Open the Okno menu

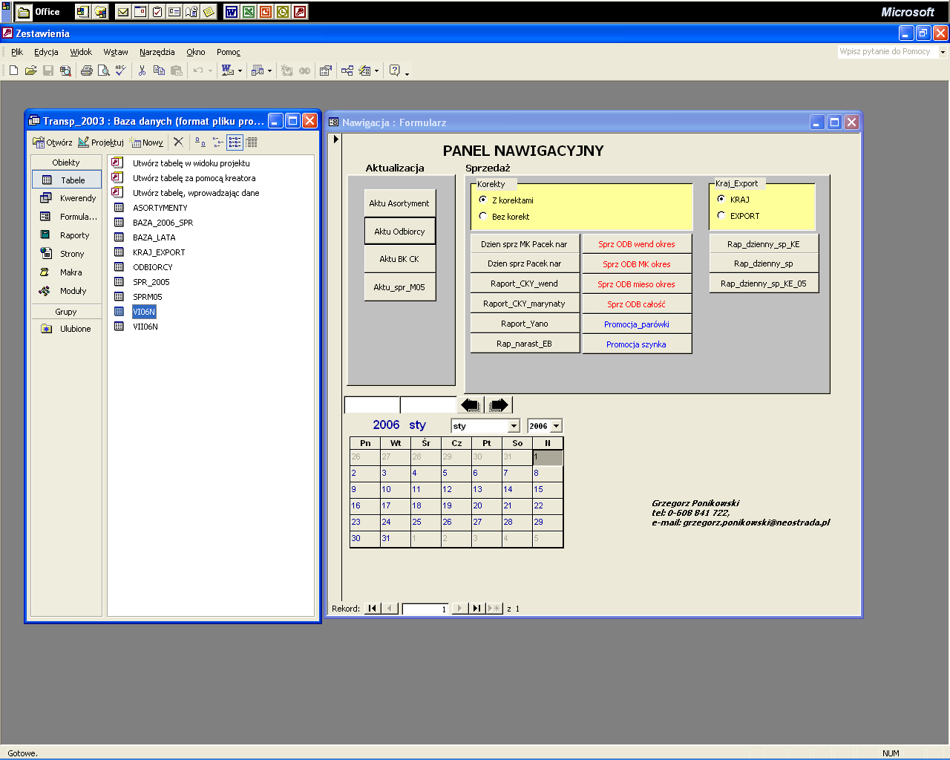(196, 52)
